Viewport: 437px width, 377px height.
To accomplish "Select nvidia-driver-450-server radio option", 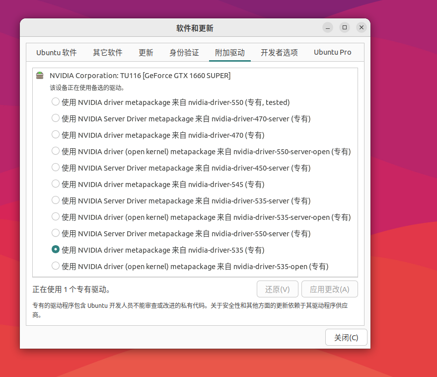I will (x=56, y=168).
